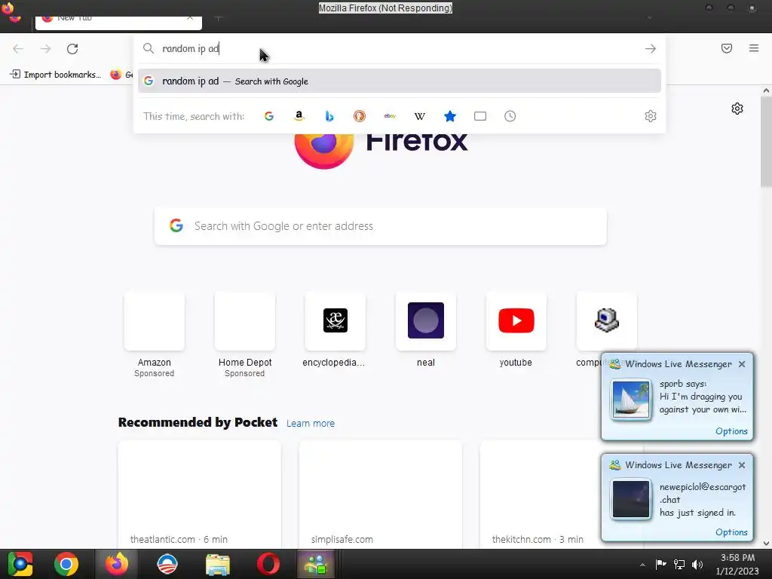Click the address bar text field
The image size is (772, 579).
coord(399,49)
